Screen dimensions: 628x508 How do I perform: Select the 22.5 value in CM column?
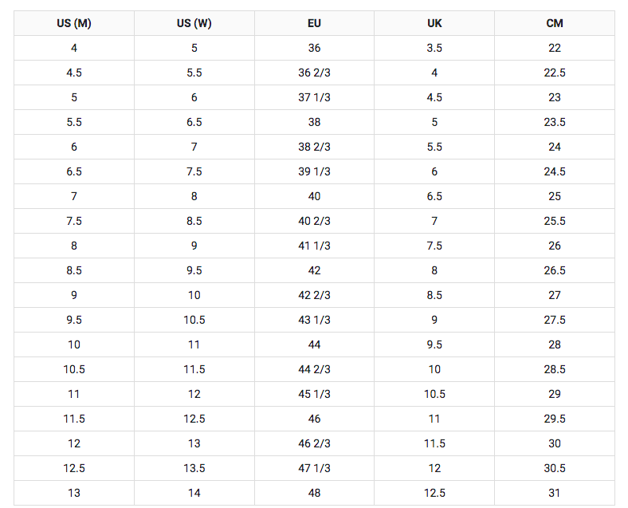point(555,73)
